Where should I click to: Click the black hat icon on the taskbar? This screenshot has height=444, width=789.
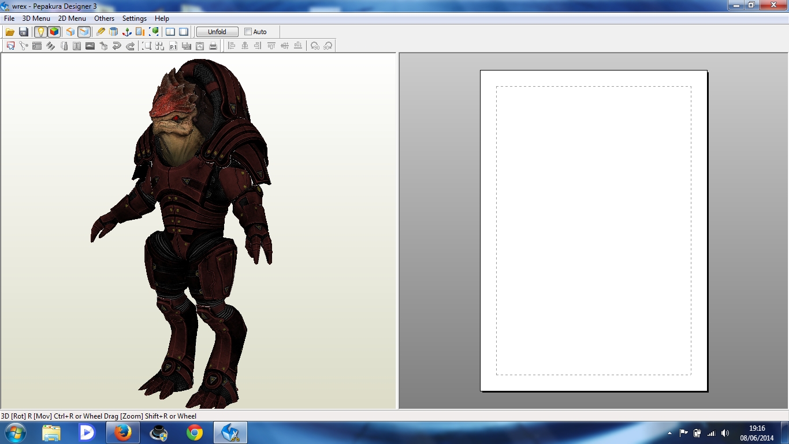click(159, 432)
